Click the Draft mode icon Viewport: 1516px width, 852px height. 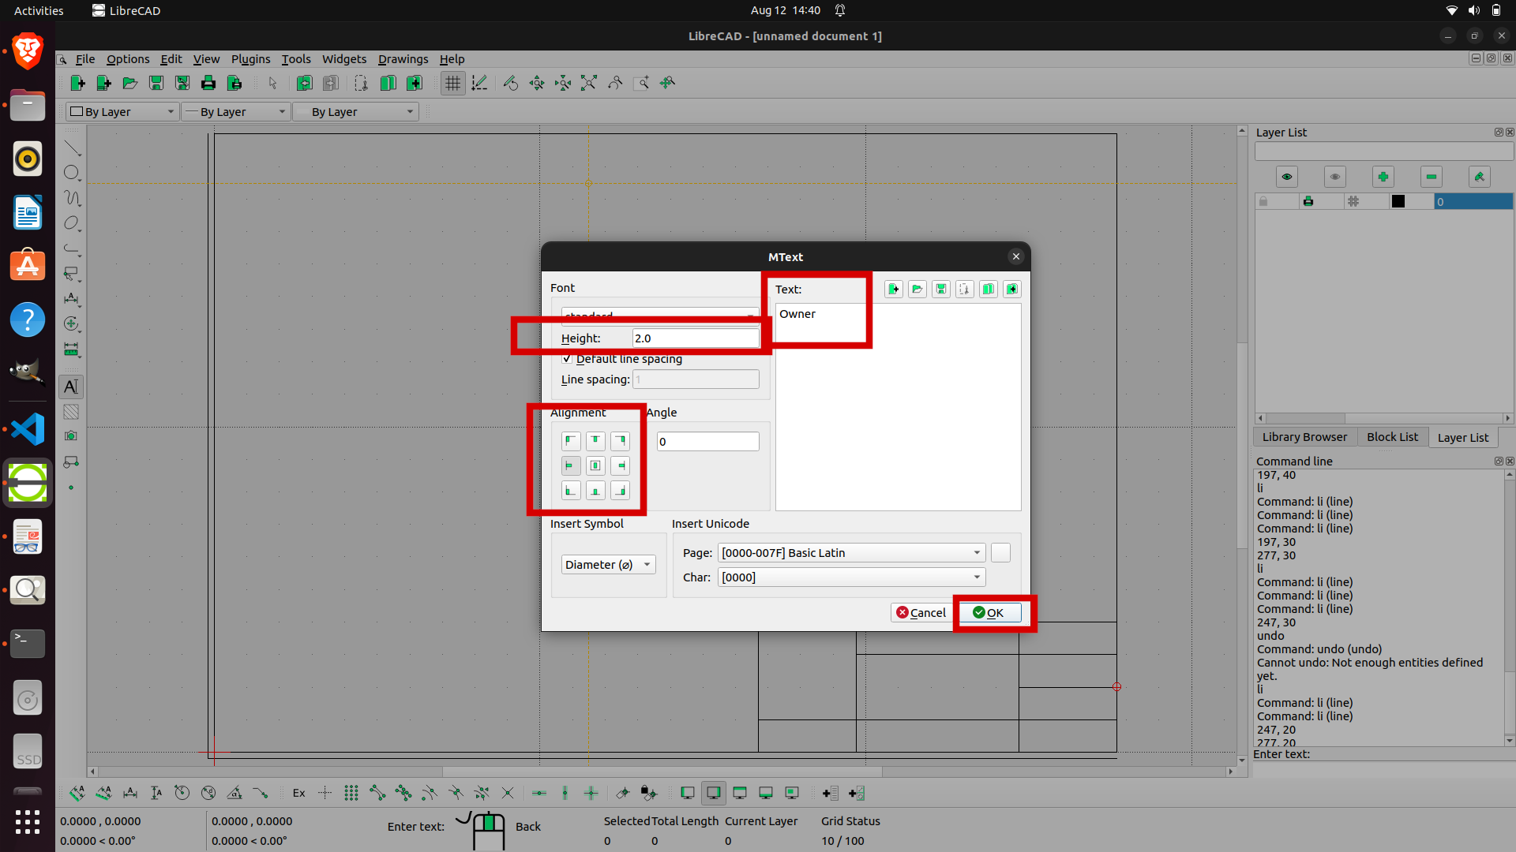[479, 83]
